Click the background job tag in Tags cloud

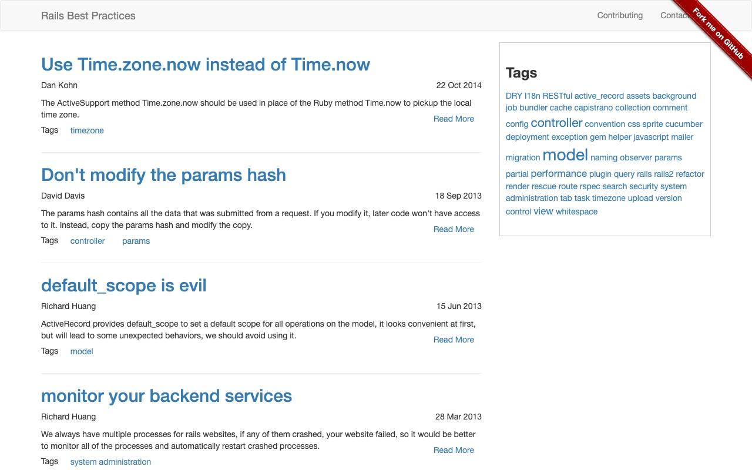[674, 96]
